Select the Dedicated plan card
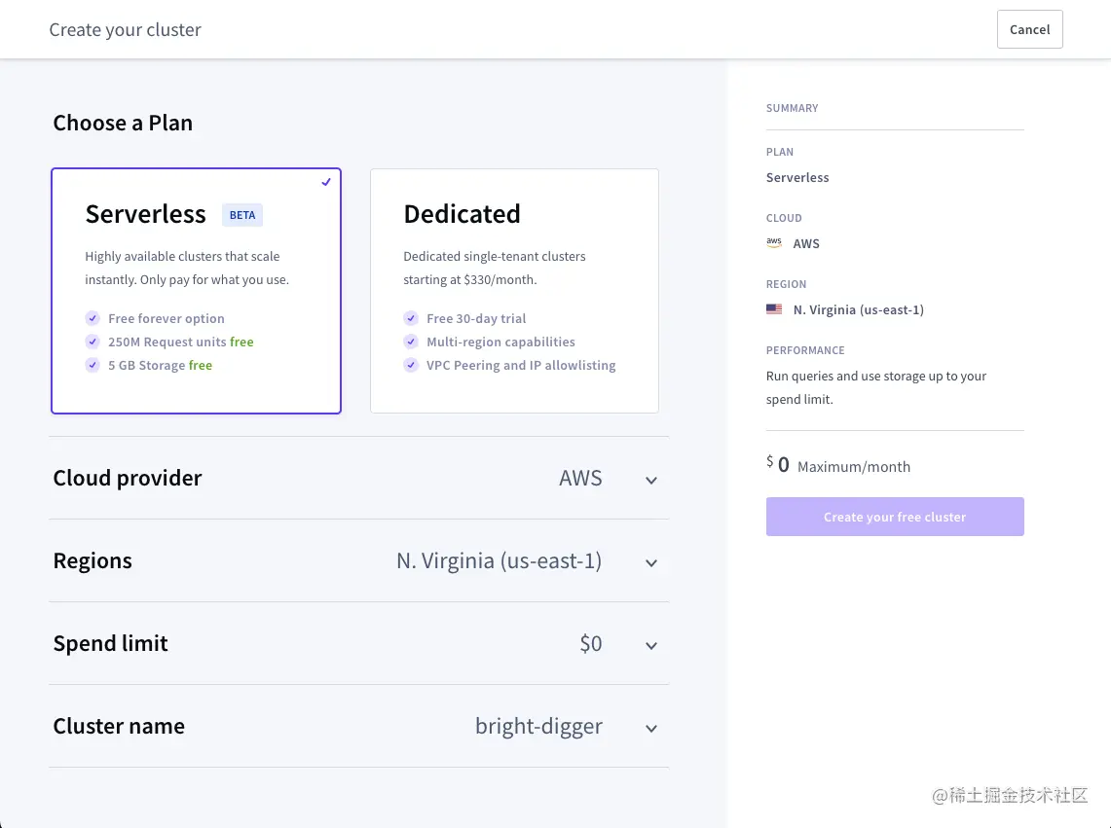The image size is (1111, 828). pos(514,290)
